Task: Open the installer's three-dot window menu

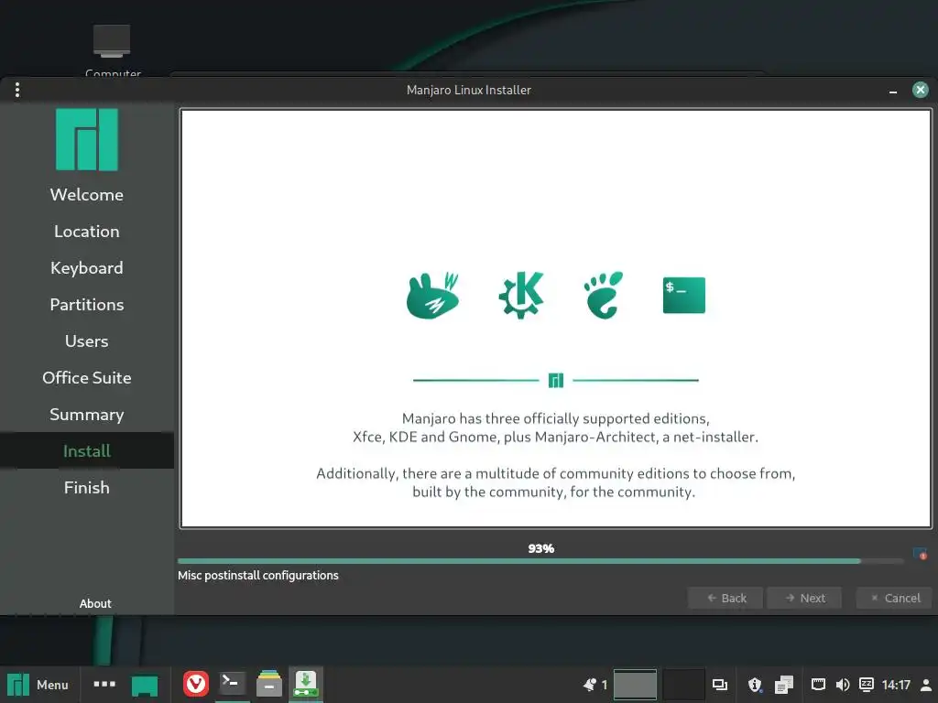Action: point(17,90)
